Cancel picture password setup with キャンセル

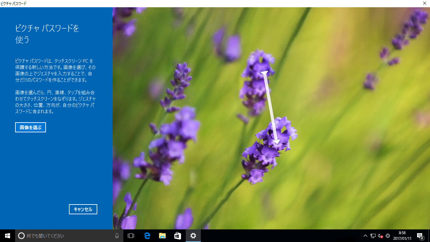coord(83,209)
